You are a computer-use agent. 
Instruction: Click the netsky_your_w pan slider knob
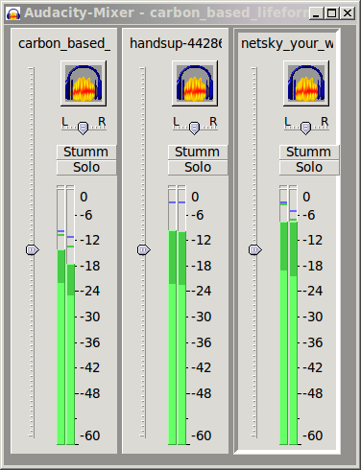[x=305, y=129]
